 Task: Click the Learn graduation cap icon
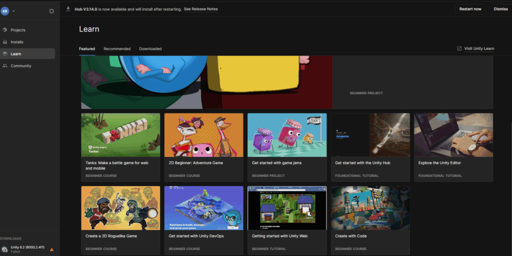pos(5,54)
